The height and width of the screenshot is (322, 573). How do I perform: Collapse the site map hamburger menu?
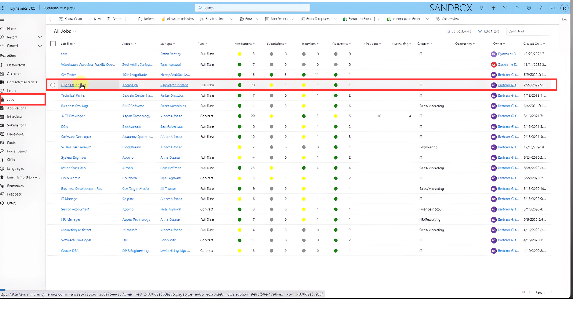pyautogui.click(x=2, y=19)
